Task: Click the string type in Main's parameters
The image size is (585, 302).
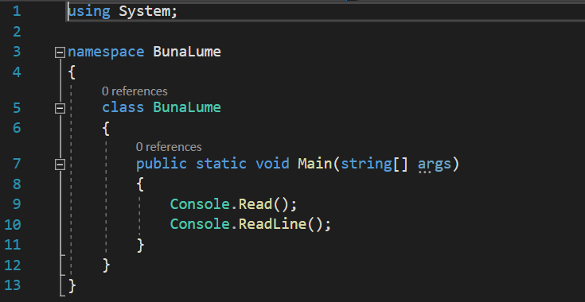Action: (x=366, y=165)
